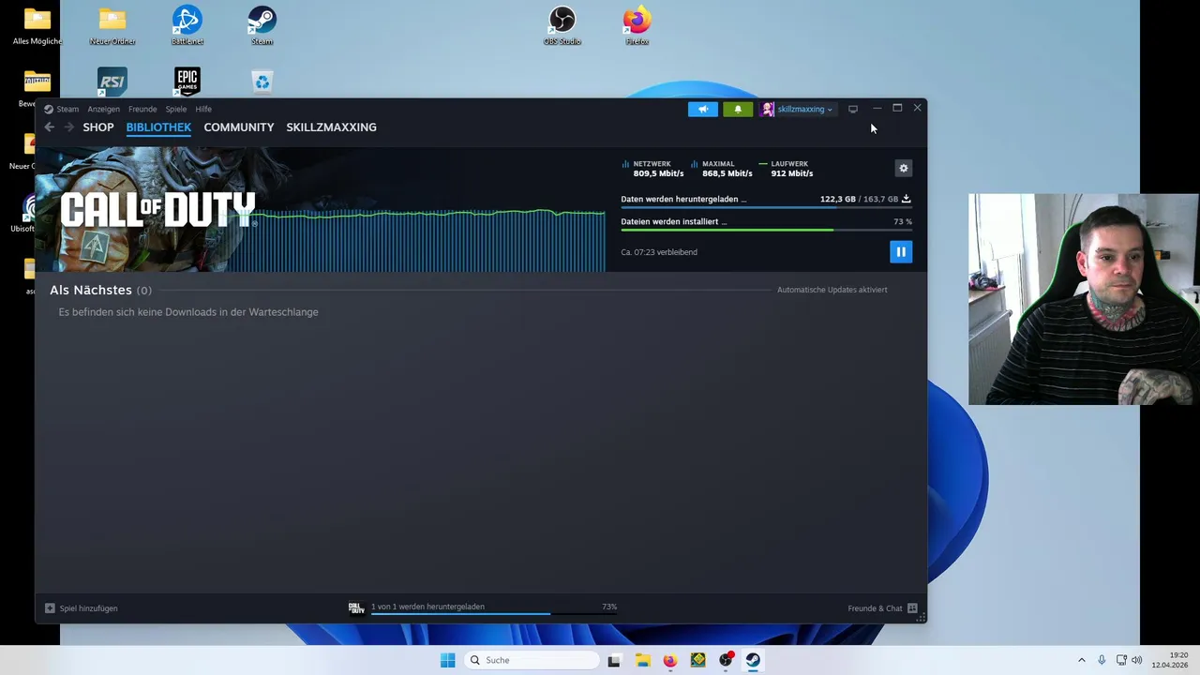Viewport: 1200px width, 675px height.
Task: Click the LAUFWERK speed value 912 Mbit/s
Action: (x=792, y=173)
